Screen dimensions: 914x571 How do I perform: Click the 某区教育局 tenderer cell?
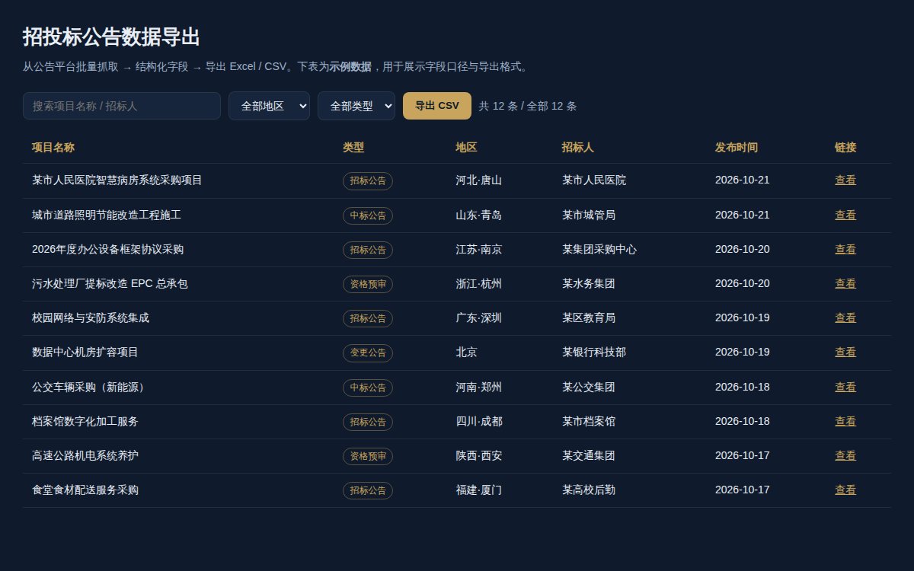click(x=589, y=318)
